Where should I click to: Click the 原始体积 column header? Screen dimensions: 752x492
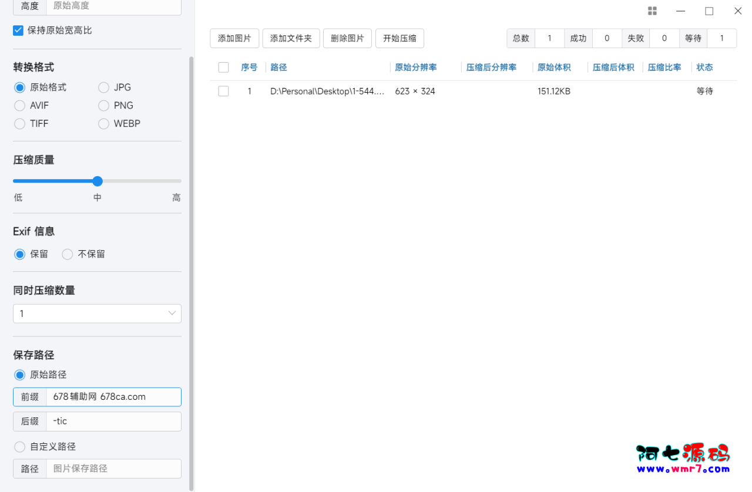click(554, 68)
